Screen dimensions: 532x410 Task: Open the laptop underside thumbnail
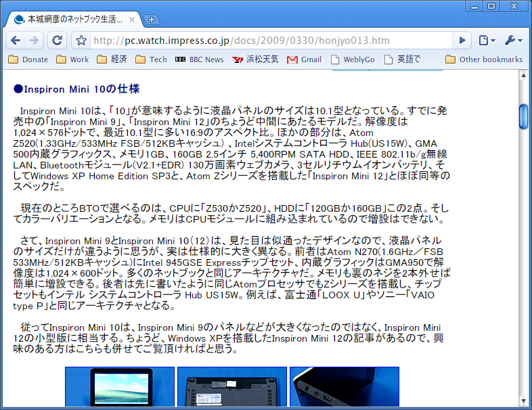(x=232, y=386)
